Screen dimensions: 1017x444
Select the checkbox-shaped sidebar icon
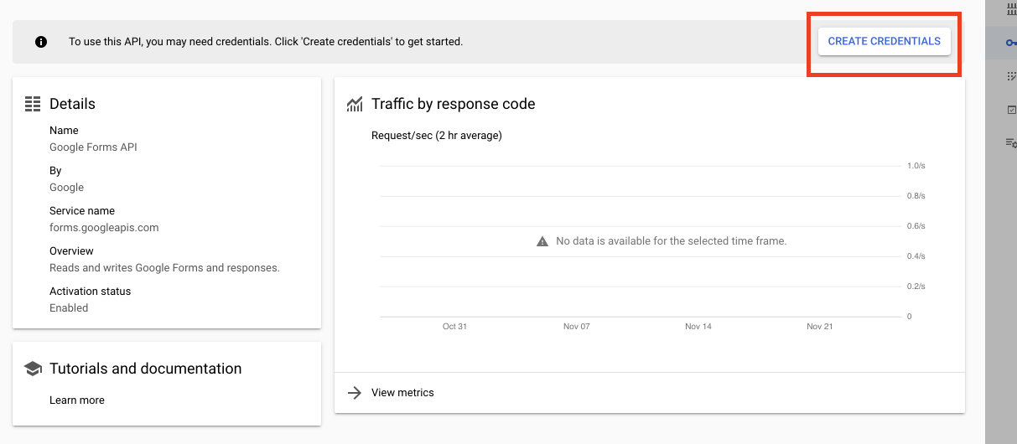coord(1010,110)
